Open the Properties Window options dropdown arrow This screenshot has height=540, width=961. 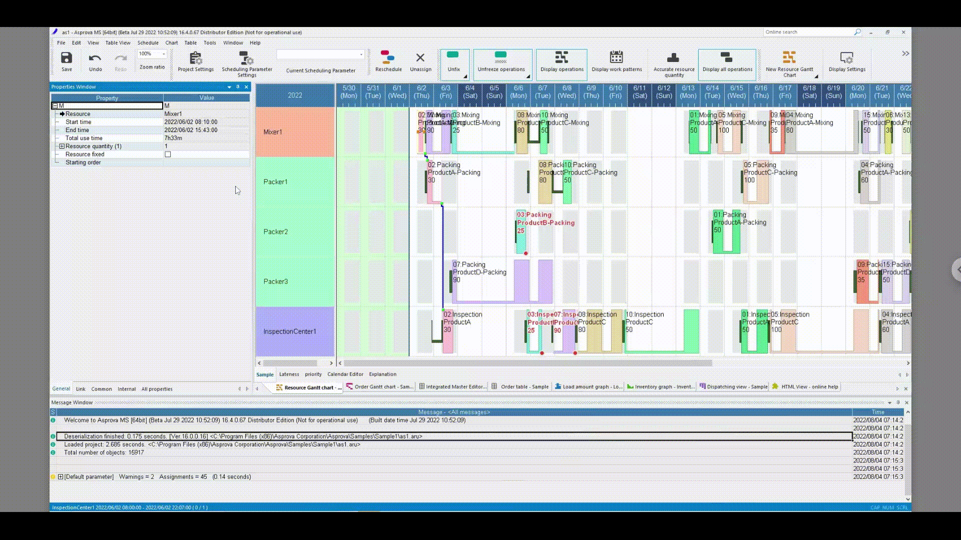coord(229,87)
